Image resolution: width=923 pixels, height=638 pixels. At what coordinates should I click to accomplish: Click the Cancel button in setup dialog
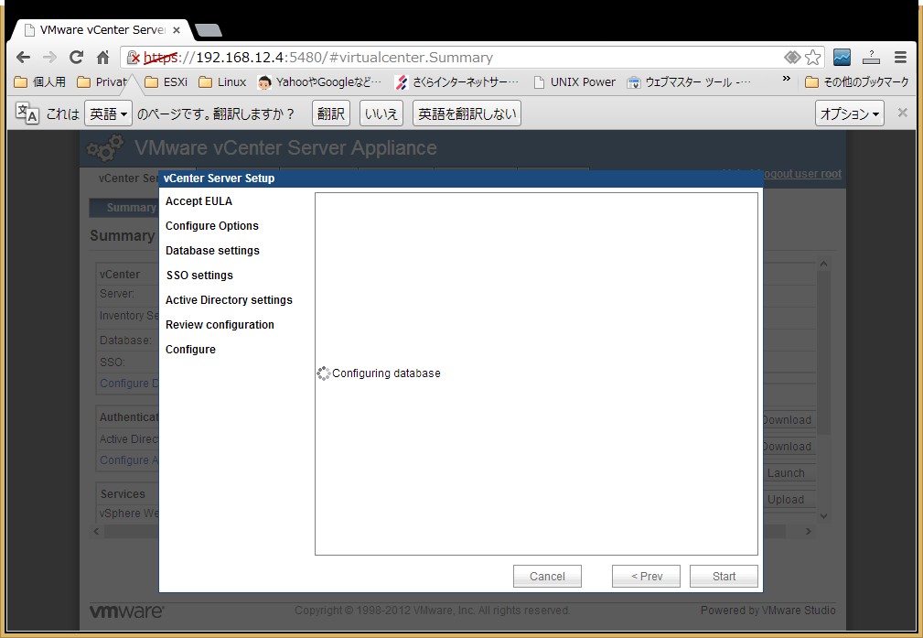(547, 576)
